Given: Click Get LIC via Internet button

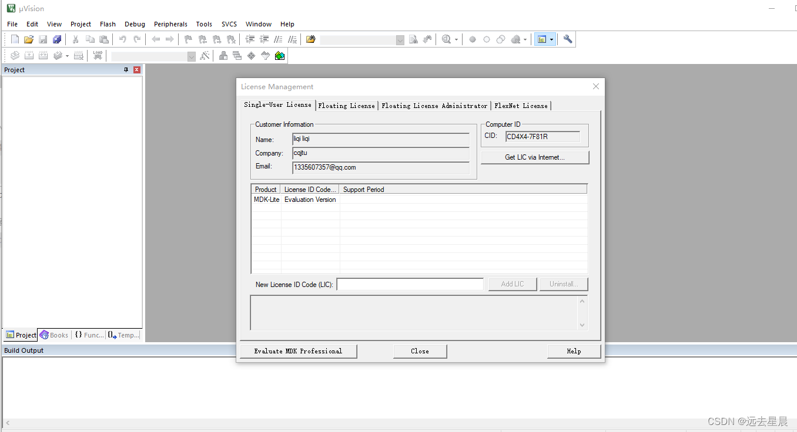Looking at the screenshot, I should click(x=535, y=157).
